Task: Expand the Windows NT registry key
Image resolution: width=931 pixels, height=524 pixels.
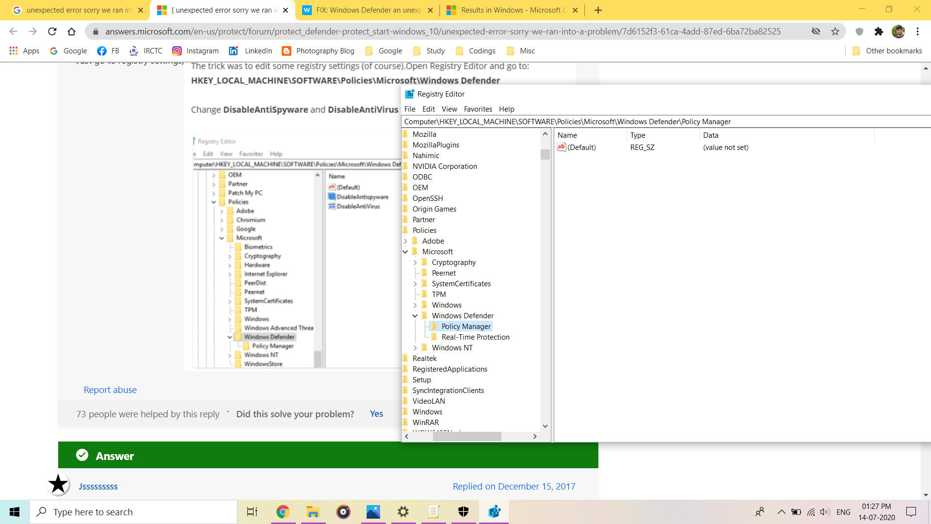Action: pos(415,348)
